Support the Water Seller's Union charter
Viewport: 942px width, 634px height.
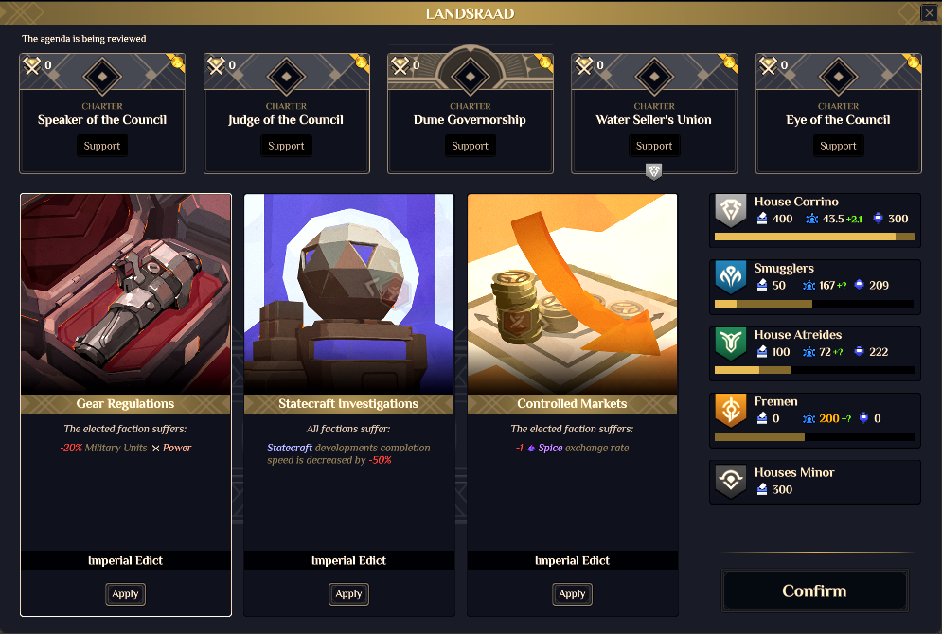(654, 146)
